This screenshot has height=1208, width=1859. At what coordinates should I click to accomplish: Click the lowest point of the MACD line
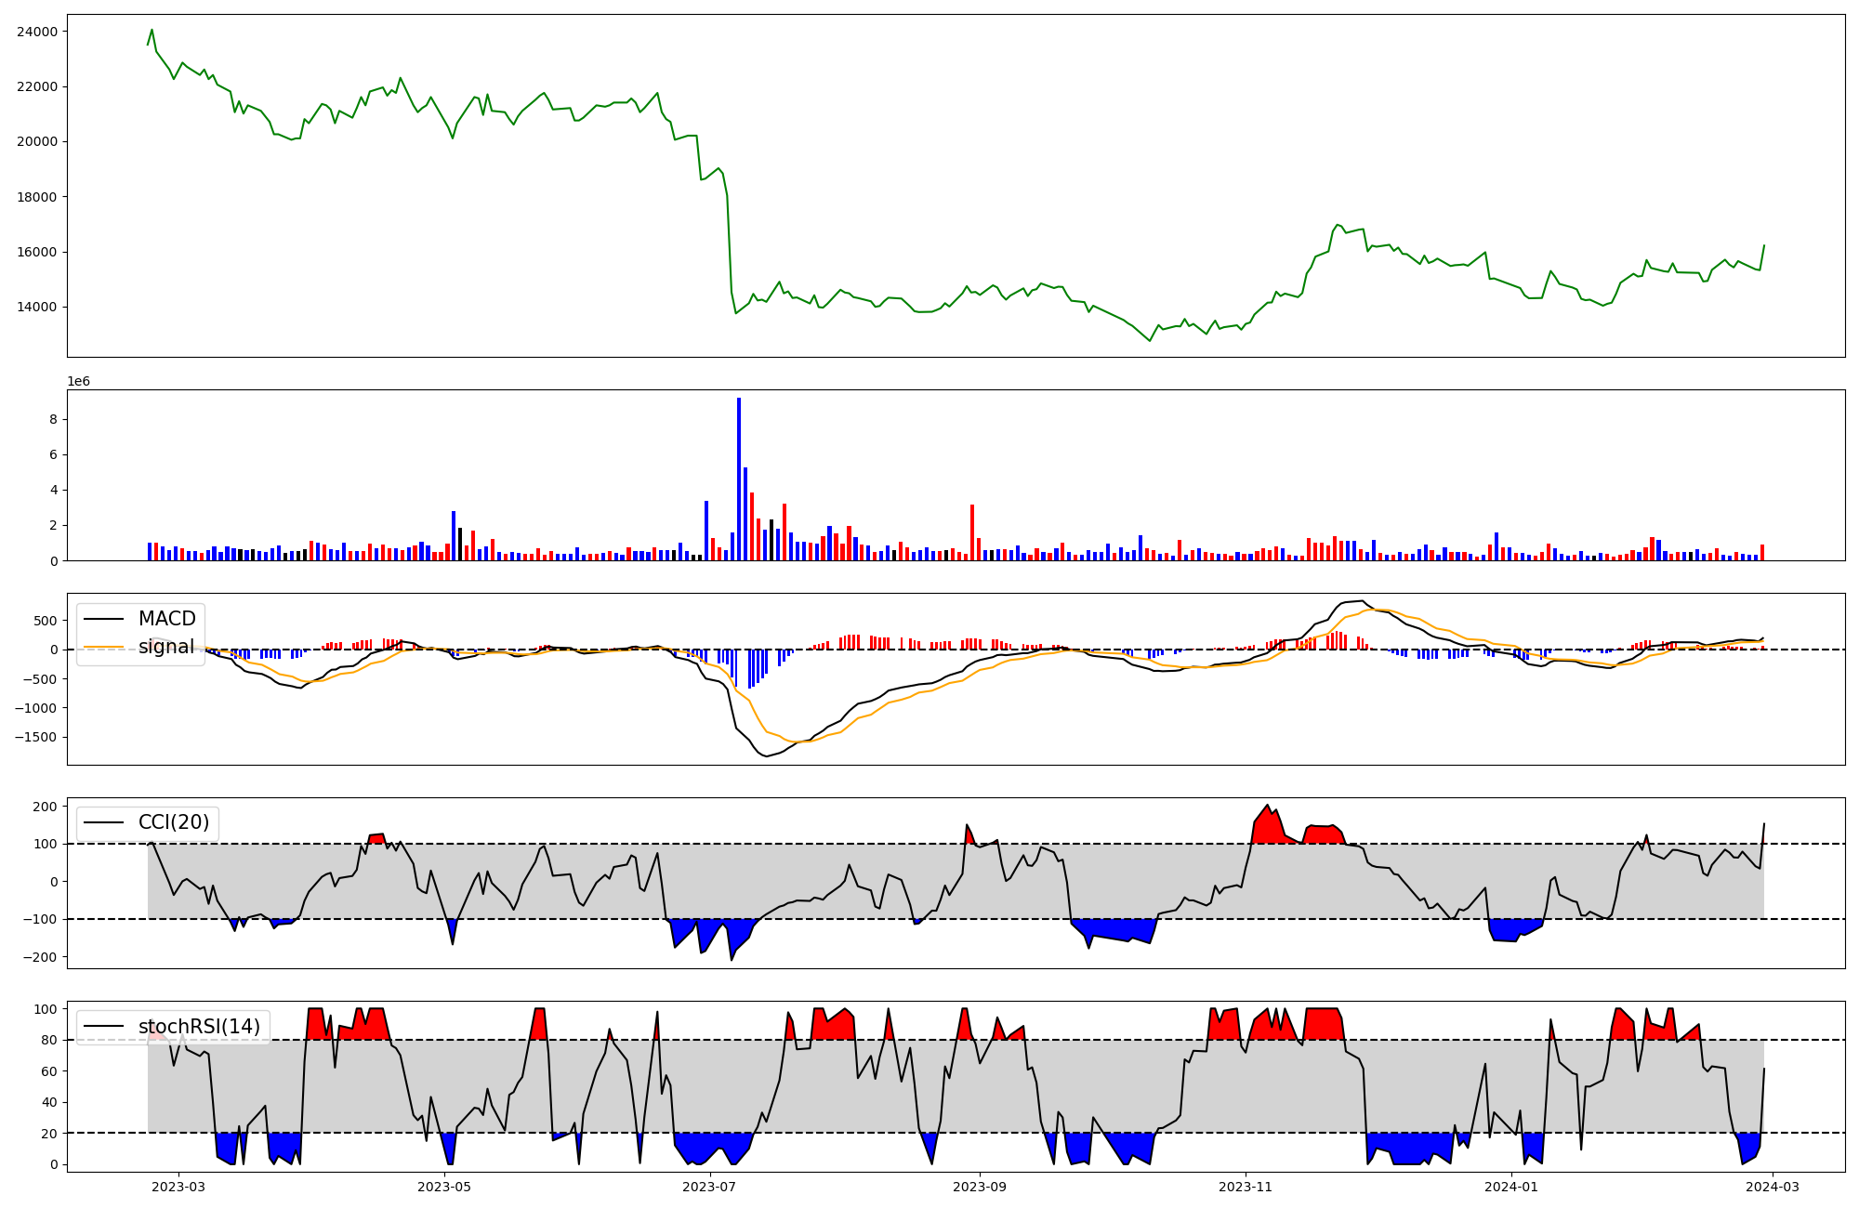(x=766, y=756)
